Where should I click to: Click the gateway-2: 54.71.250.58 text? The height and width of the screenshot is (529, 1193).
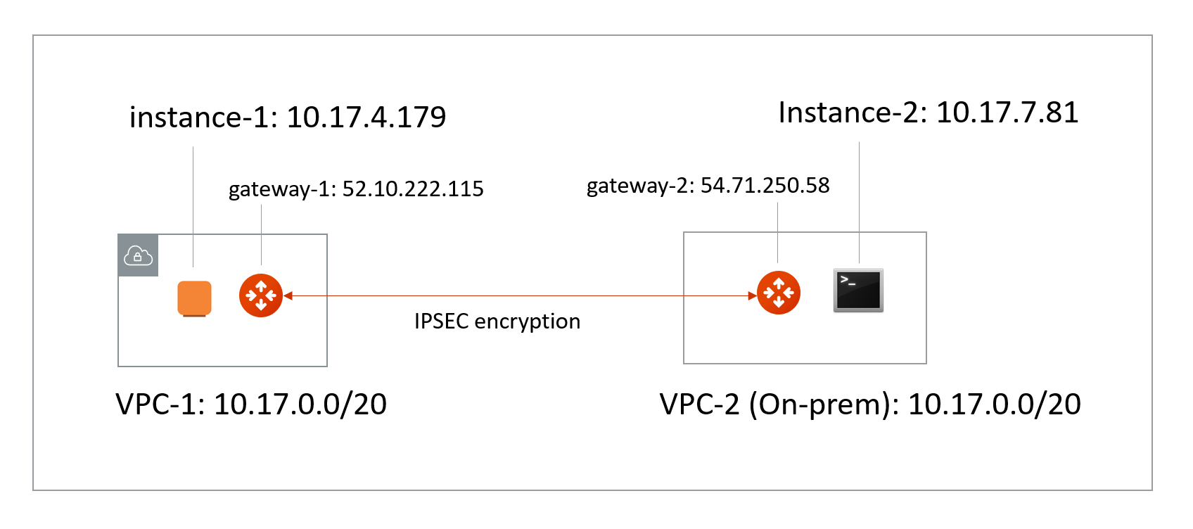click(708, 185)
